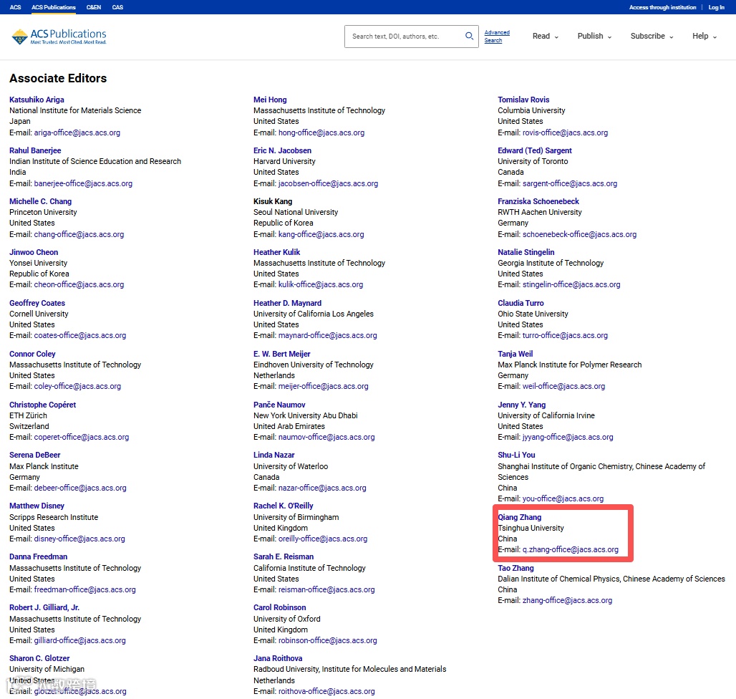Open Shu-Li You's name link
Screen dimensions: 736x699
click(x=516, y=455)
